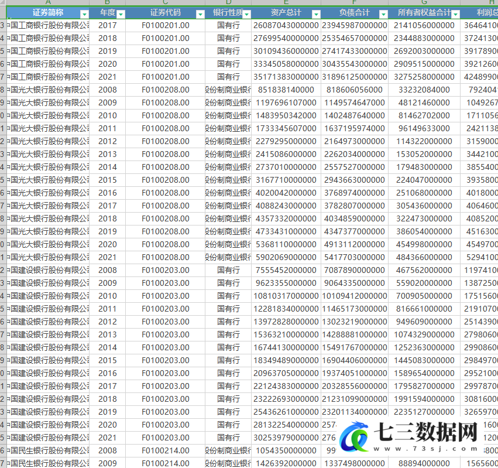This screenshot has height=468, width=498.
Task: Select 股份制商业银行 in the 光大银行 2021 row
Action: pos(228,257)
